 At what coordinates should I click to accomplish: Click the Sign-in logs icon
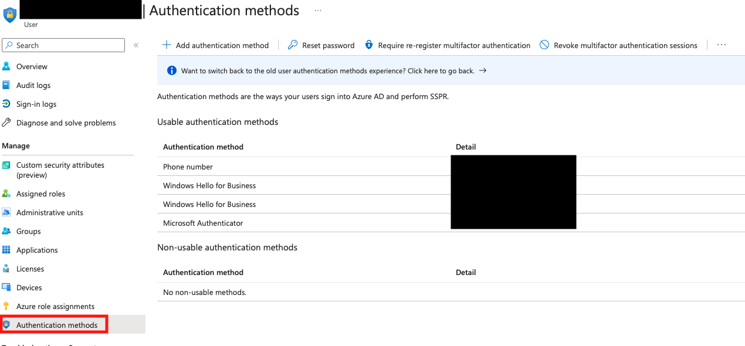pyautogui.click(x=6, y=104)
